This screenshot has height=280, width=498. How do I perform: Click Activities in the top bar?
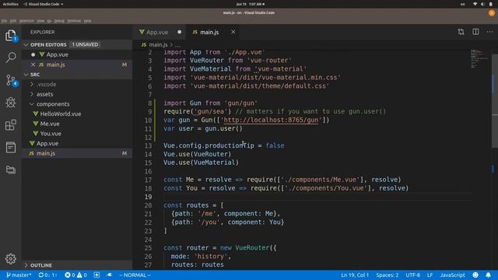pos(10,4)
